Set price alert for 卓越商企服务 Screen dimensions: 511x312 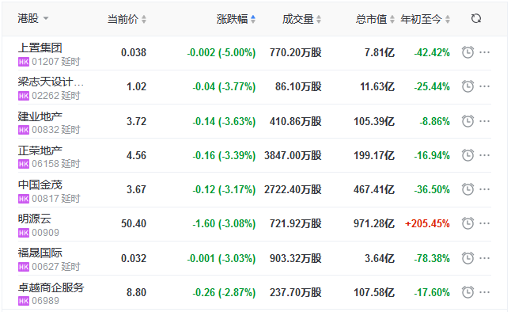tap(467, 292)
